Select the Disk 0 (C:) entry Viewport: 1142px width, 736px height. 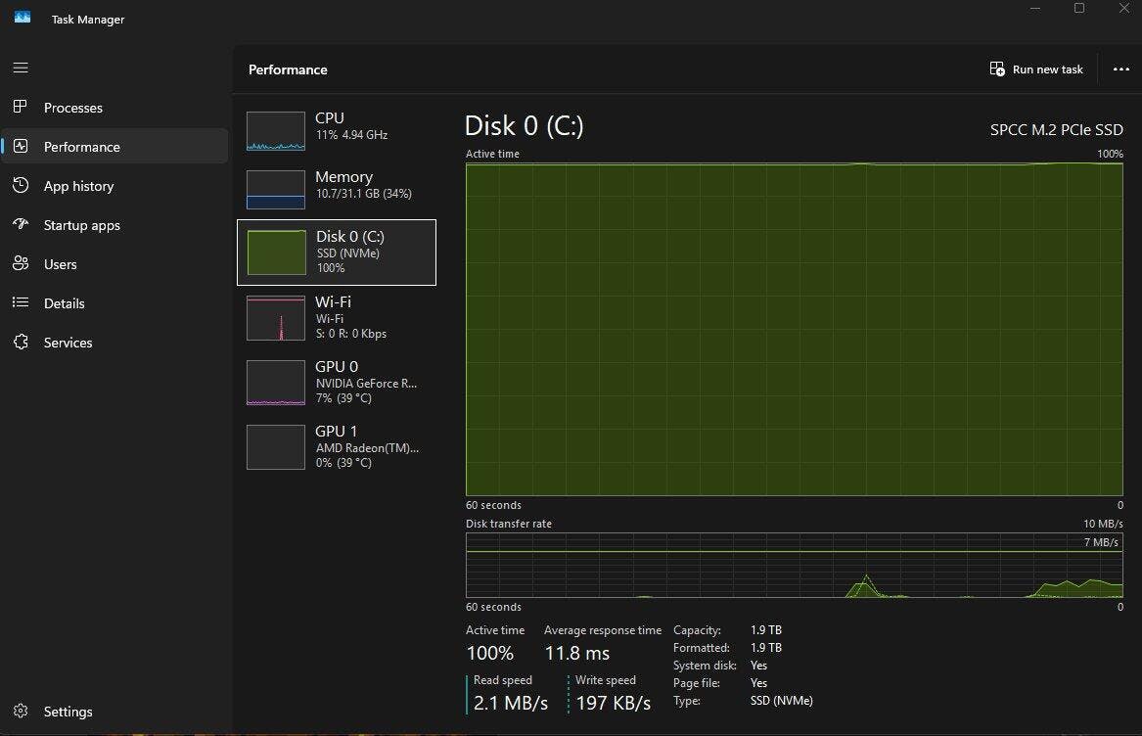pyautogui.click(x=336, y=253)
